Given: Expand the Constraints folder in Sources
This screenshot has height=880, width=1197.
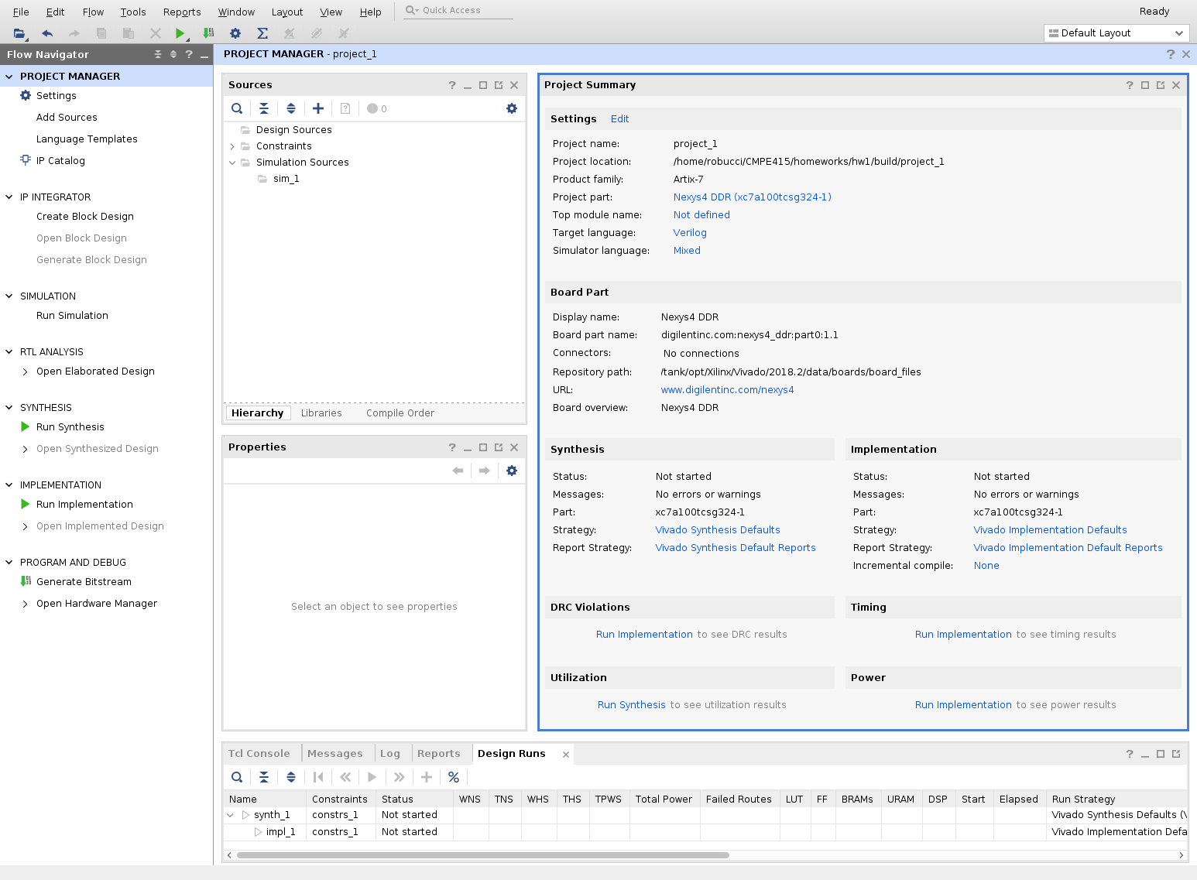Looking at the screenshot, I should click(232, 146).
